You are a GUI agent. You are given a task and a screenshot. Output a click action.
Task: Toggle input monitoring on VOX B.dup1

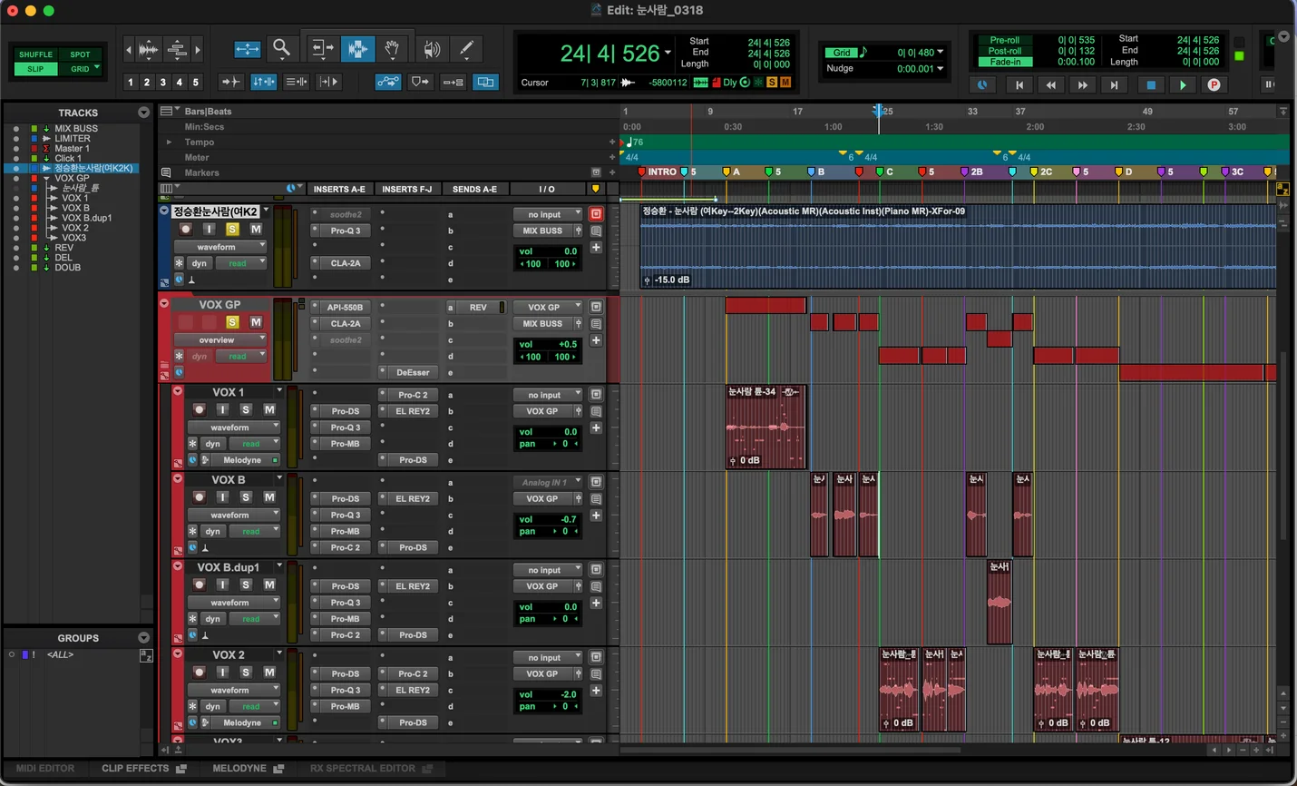(x=222, y=585)
